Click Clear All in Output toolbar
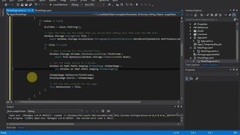Viewport: 240px width, 135px height. pyautogui.click(x=103, y=111)
